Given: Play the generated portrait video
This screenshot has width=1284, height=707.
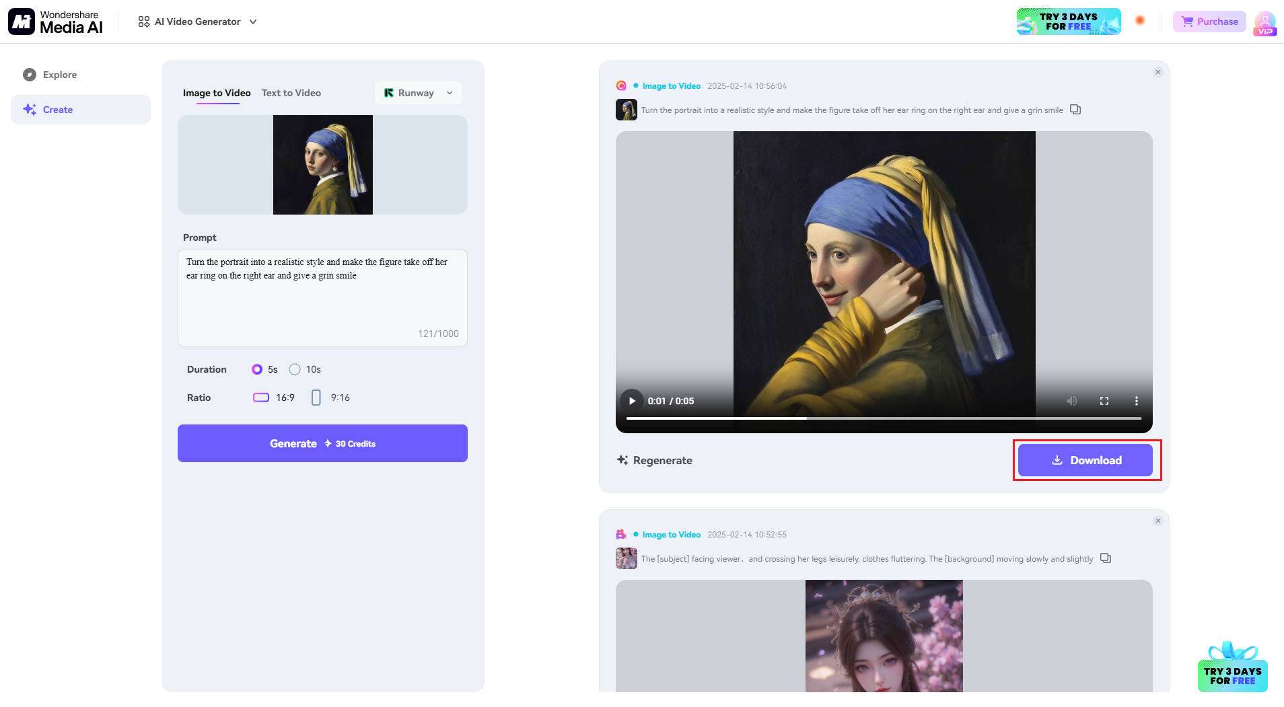Looking at the screenshot, I should [631, 401].
